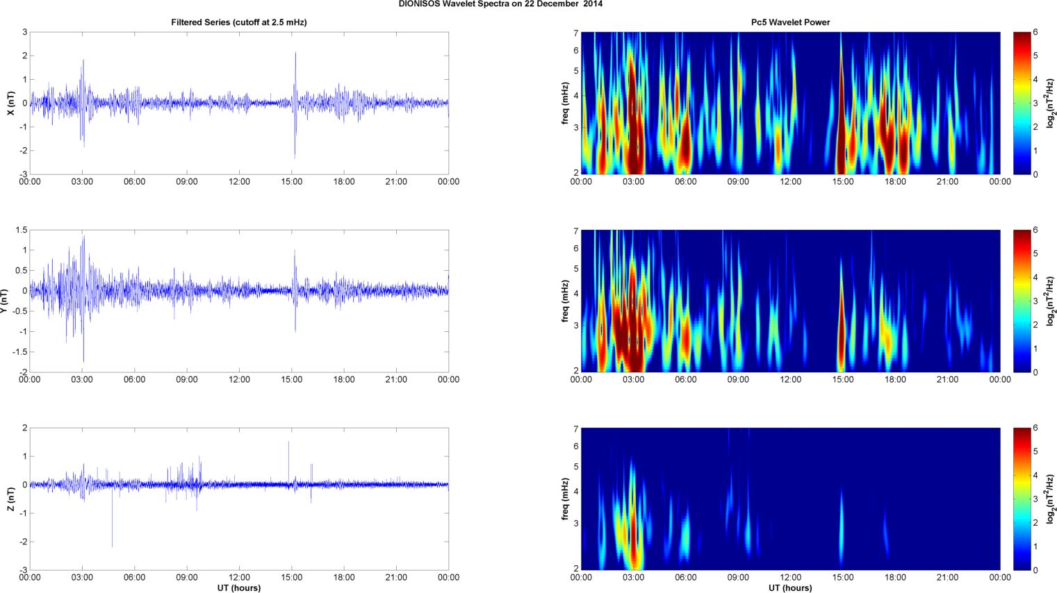
Task: Click the colorbar beside the middle wavelet plot
Action: (x=1022, y=301)
